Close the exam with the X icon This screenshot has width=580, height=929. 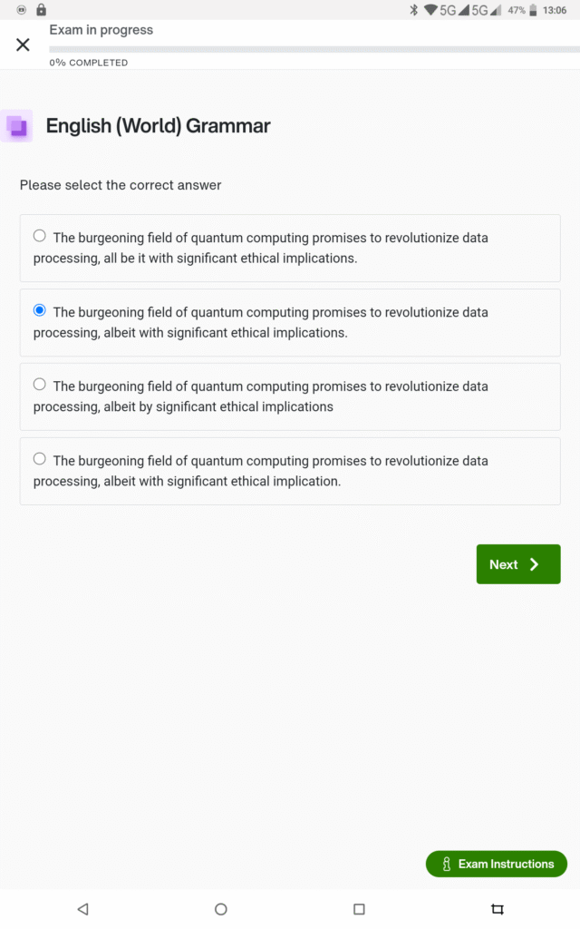(x=23, y=44)
